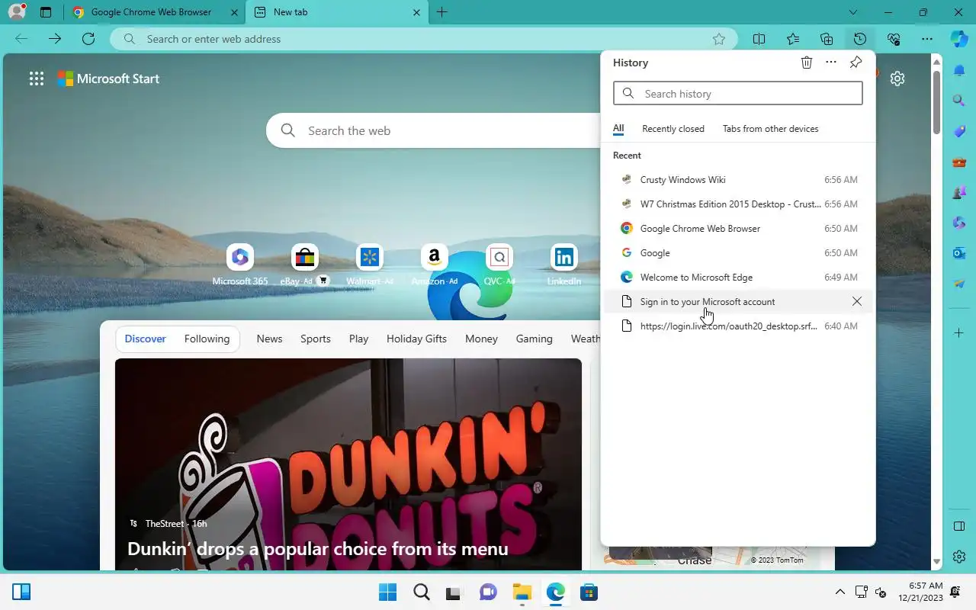This screenshot has width=976, height=610.
Task: Open page settings gear icon
Action: pyautogui.click(x=897, y=79)
